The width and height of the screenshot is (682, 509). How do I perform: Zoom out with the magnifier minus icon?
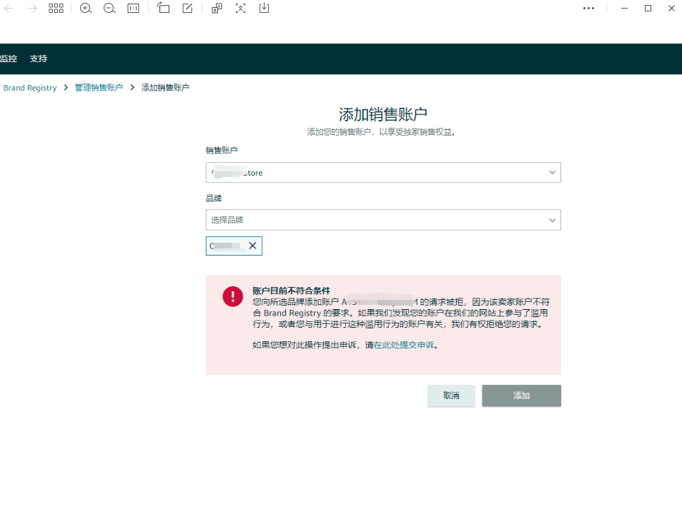point(109,9)
